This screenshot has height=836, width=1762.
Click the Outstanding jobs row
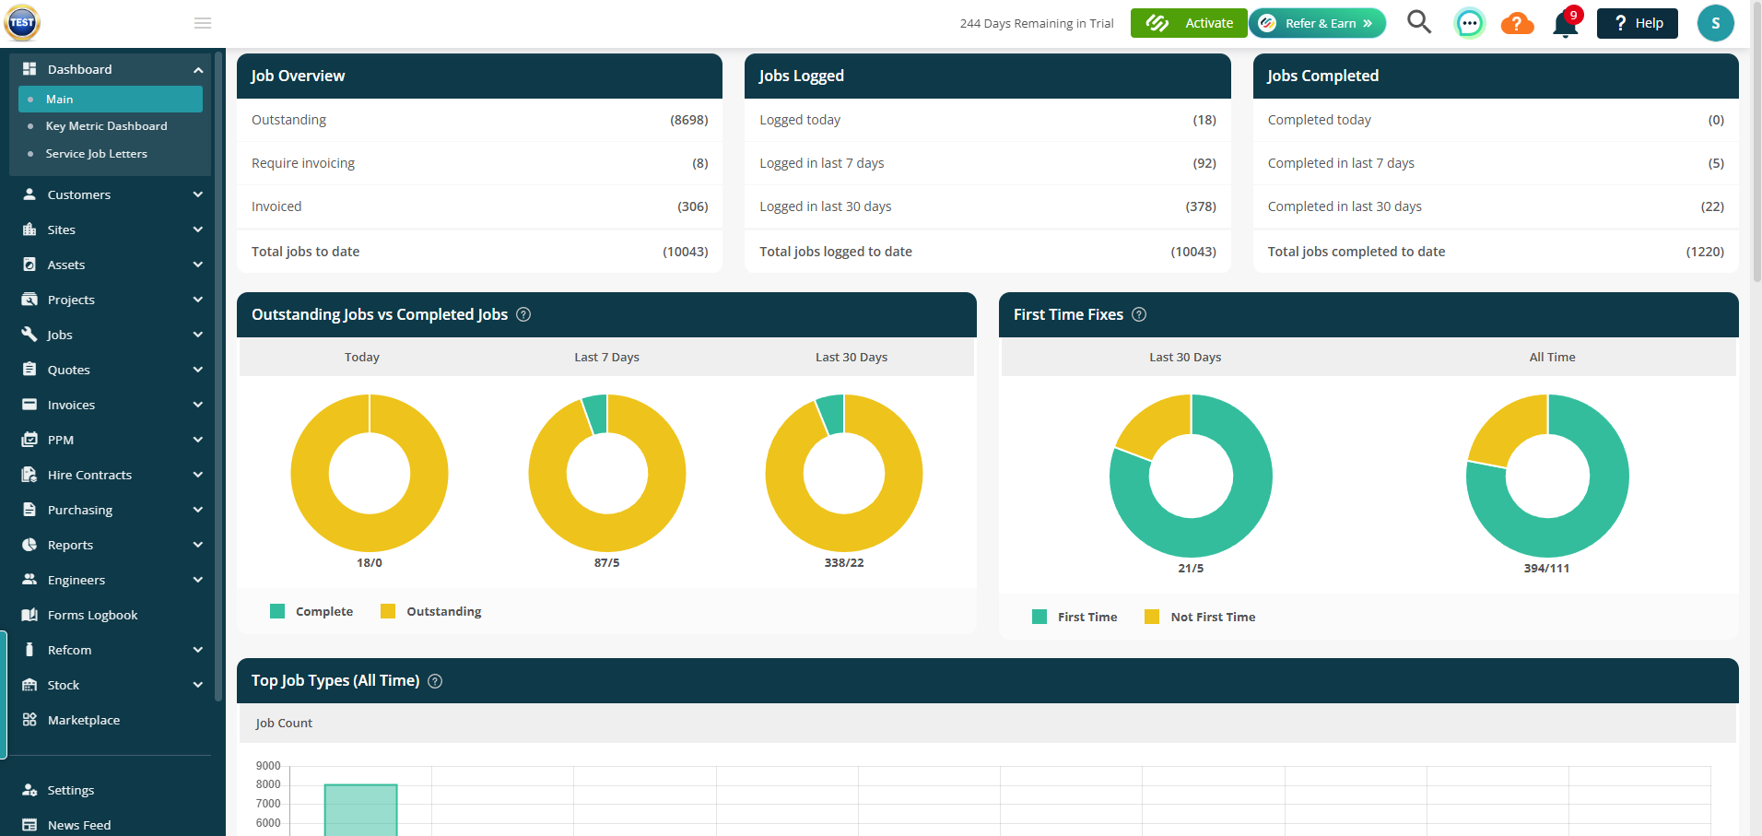479,120
